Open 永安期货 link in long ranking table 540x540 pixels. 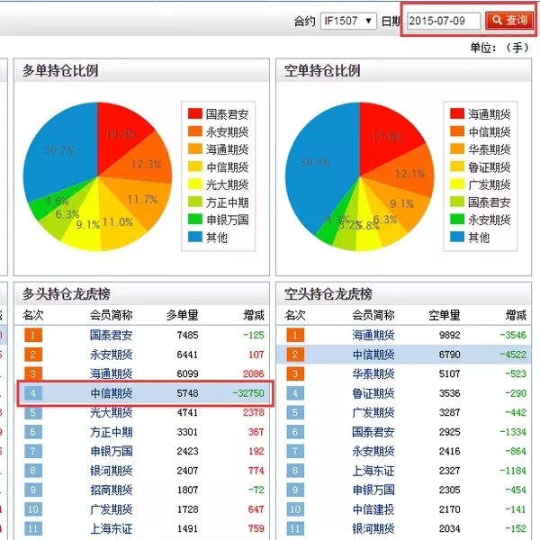click(112, 355)
